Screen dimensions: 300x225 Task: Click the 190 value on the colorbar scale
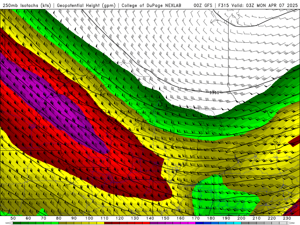pyautogui.click(x=226, y=218)
